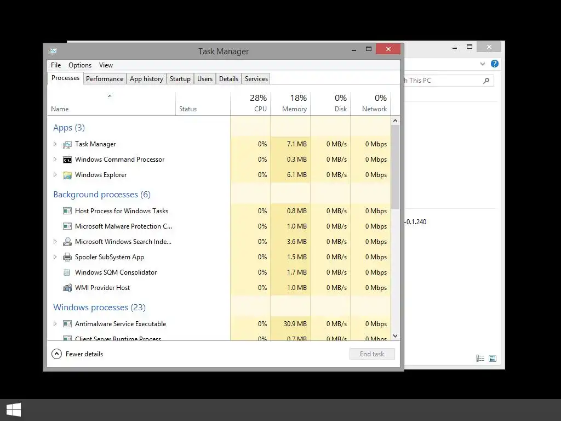Select the WMI Provider Host row name

(102, 288)
